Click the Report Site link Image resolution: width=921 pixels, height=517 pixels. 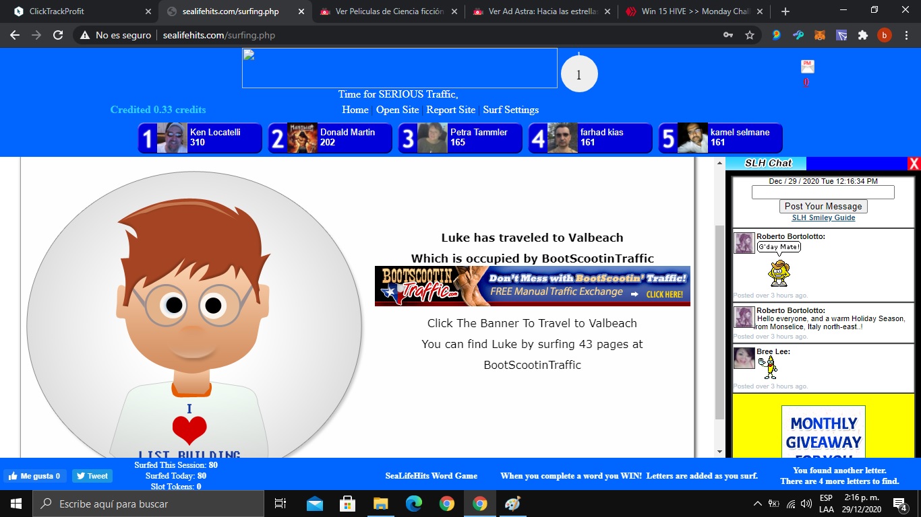pyautogui.click(x=451, y=110)
